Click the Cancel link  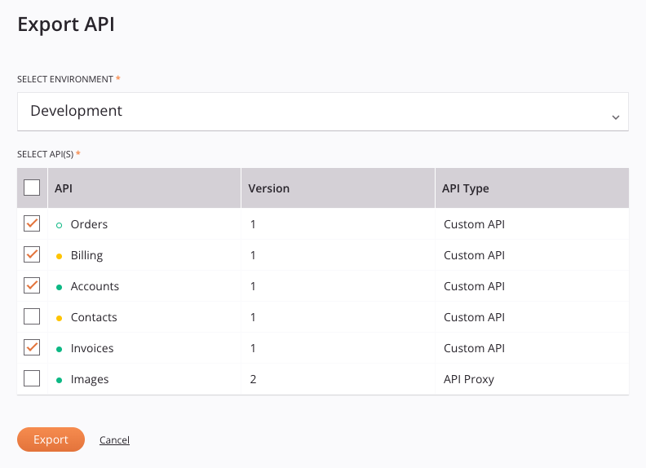point(114,440)
